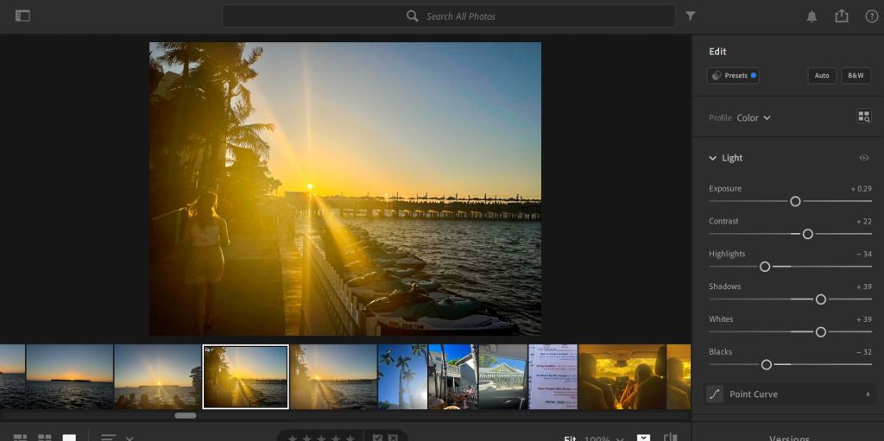Open the help question mark icon
Screen dimensions: 884x441
[871, 16]
